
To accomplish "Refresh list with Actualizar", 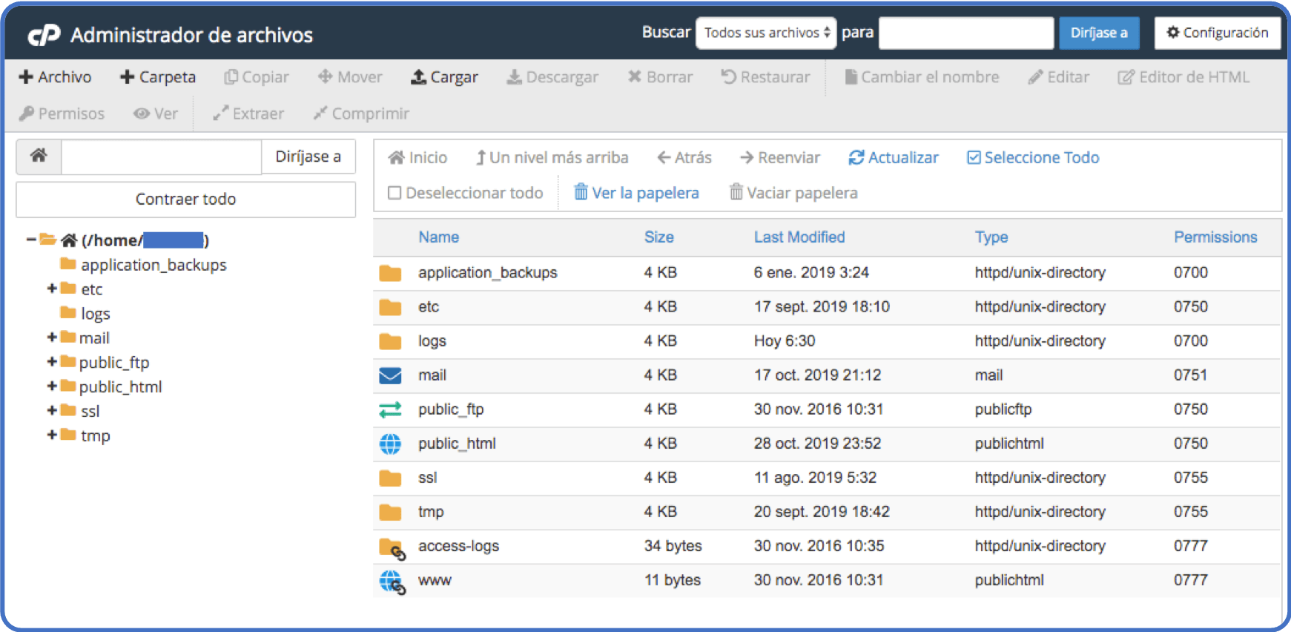I will click(894, 157).
